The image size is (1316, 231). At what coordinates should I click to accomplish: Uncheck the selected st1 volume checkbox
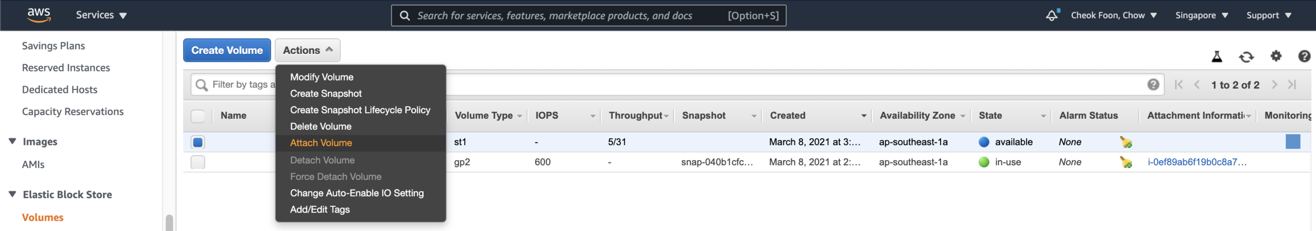198,142
